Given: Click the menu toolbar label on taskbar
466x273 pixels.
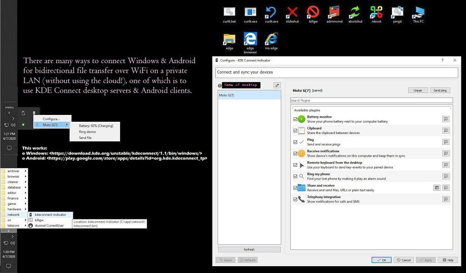Looking at the screenshot, I should 9,107.
